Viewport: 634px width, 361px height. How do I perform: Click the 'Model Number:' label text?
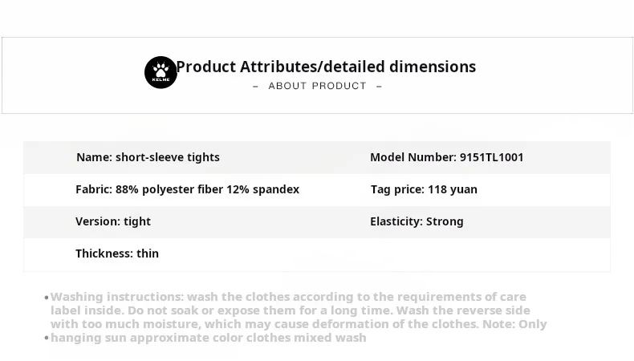[x=413, y=157]
